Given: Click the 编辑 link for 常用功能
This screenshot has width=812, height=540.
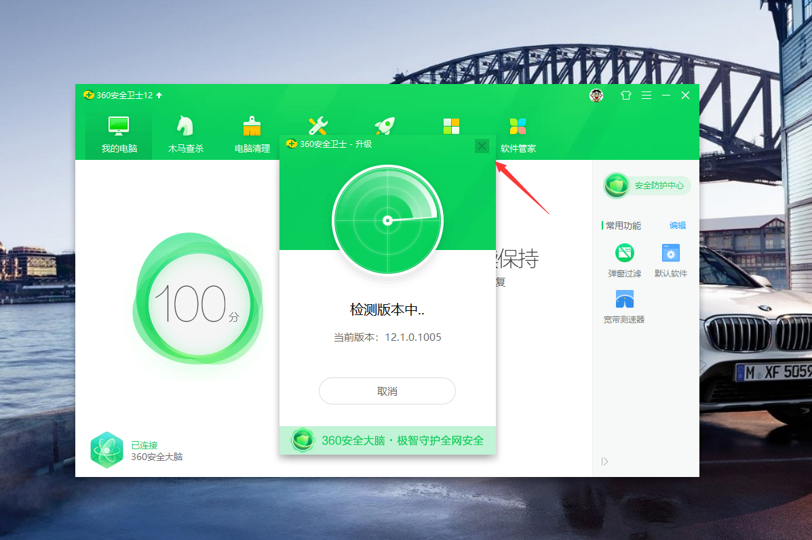Looking at the screenshot, I should [678, 226].
